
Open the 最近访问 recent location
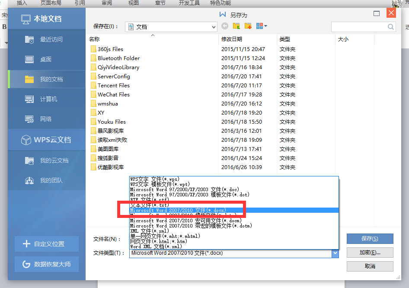(47, 39)
